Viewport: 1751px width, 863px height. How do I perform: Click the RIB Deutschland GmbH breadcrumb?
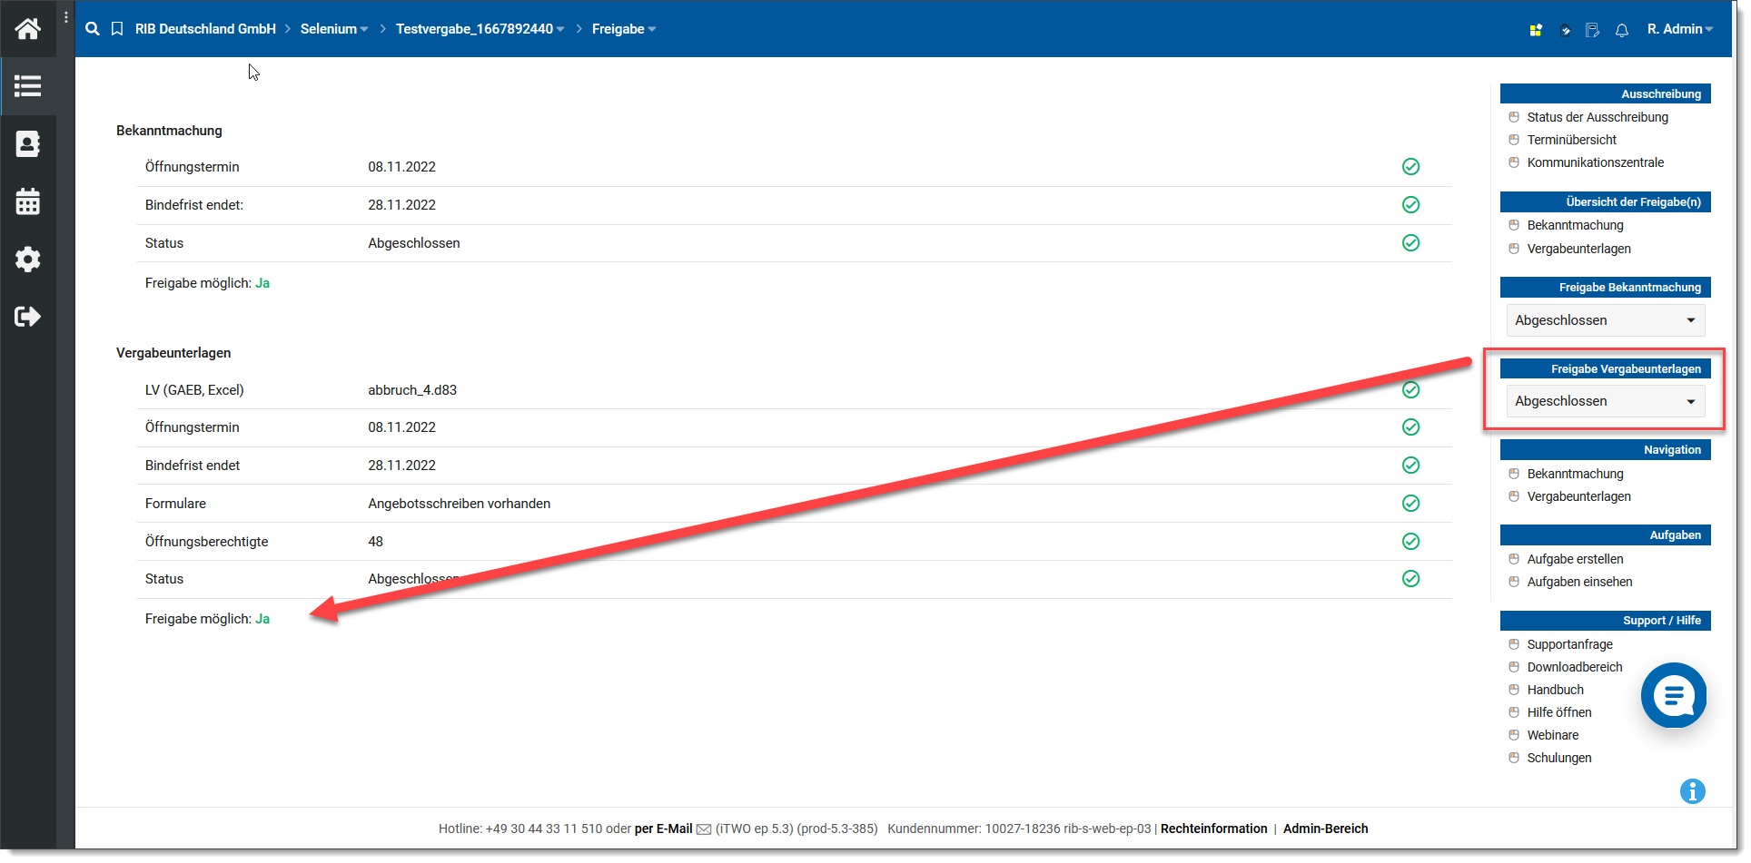click(x=205, y=29)
